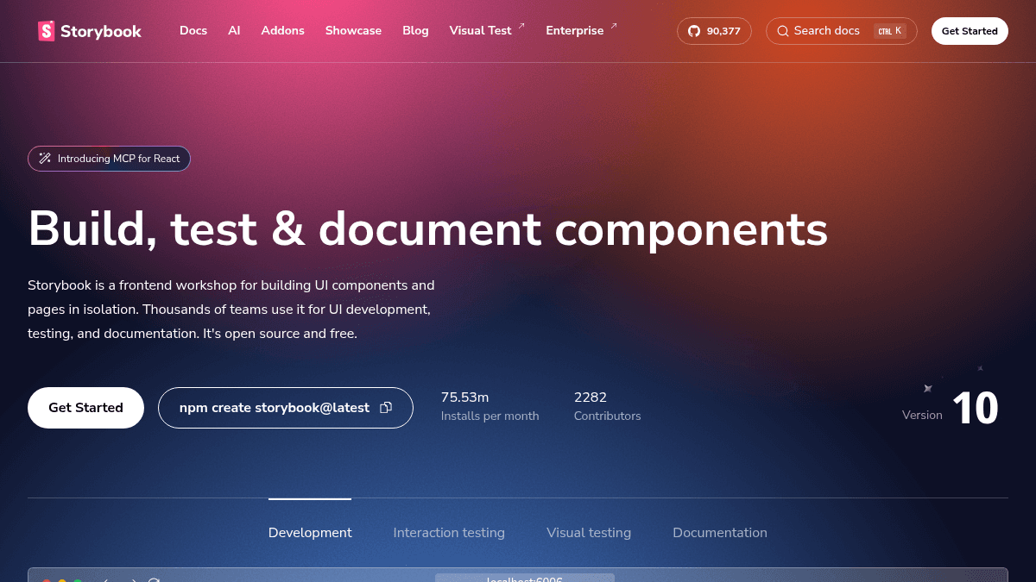Image resolution: width=1036 pixels, height=582 pixels.
Task: Open the GitHub stars 90,377 badge
Action: point(714,31)
